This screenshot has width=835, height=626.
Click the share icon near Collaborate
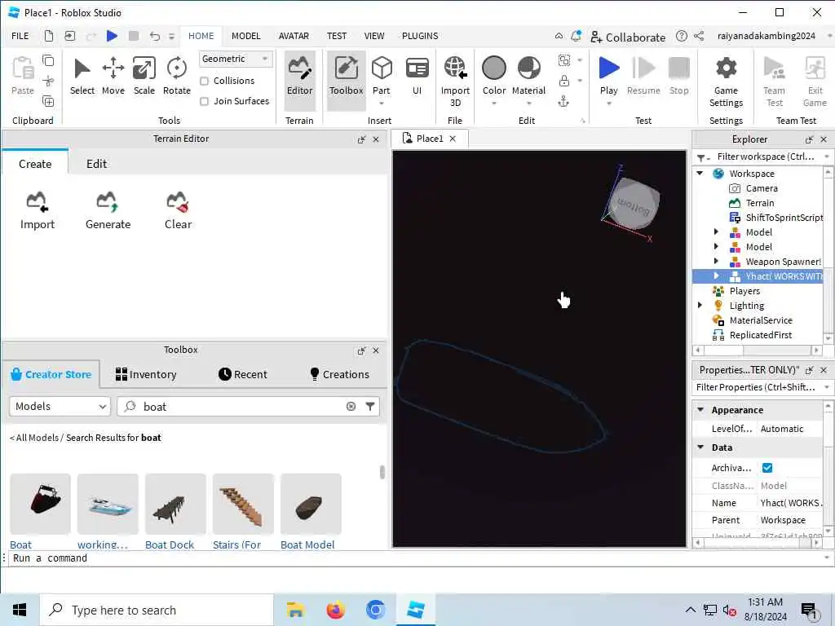tap(699, 36)
